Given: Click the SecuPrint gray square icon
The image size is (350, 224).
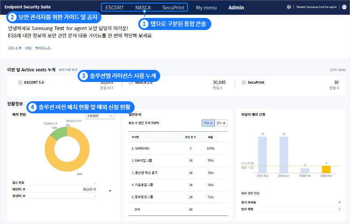Looking at the screenshot, I should pyautogui.click(x=244, y=82).
